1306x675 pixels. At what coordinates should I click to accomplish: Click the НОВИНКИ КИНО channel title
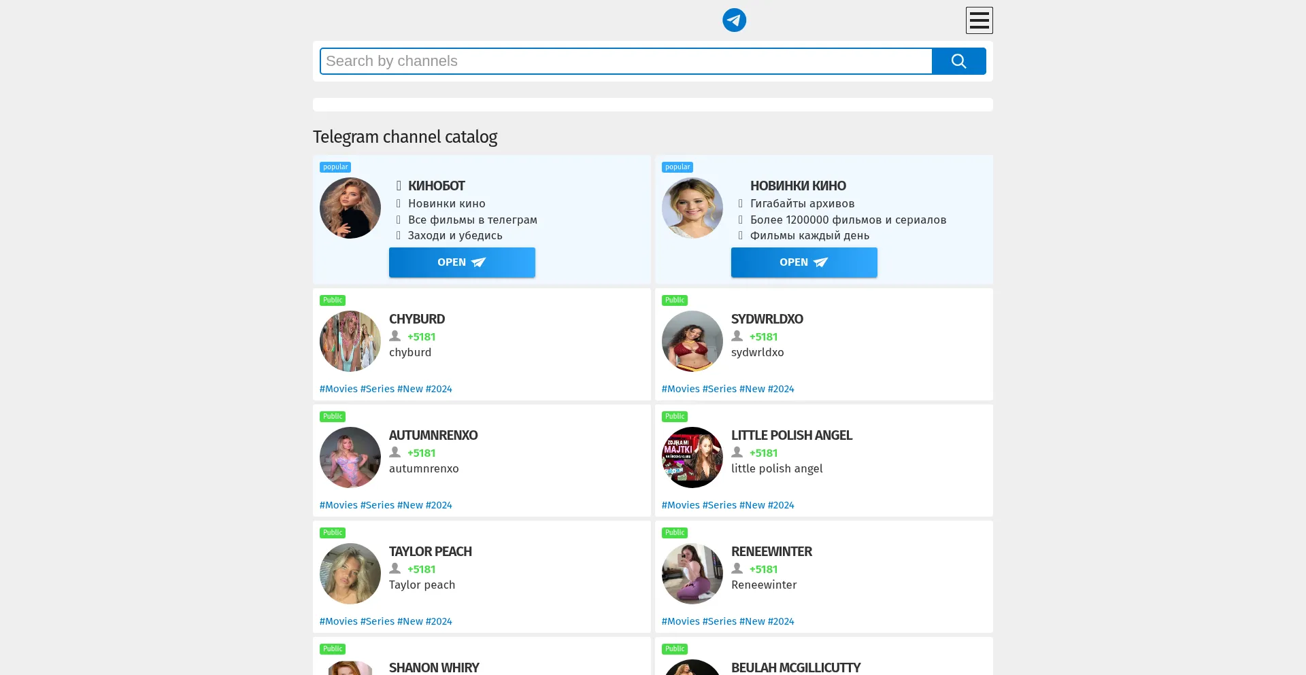[798, 186]
